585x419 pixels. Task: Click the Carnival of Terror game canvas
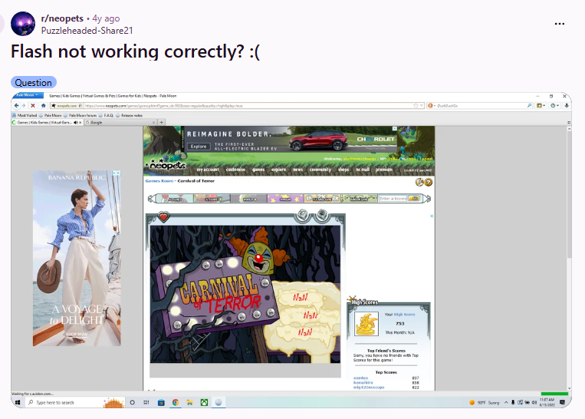245,294
